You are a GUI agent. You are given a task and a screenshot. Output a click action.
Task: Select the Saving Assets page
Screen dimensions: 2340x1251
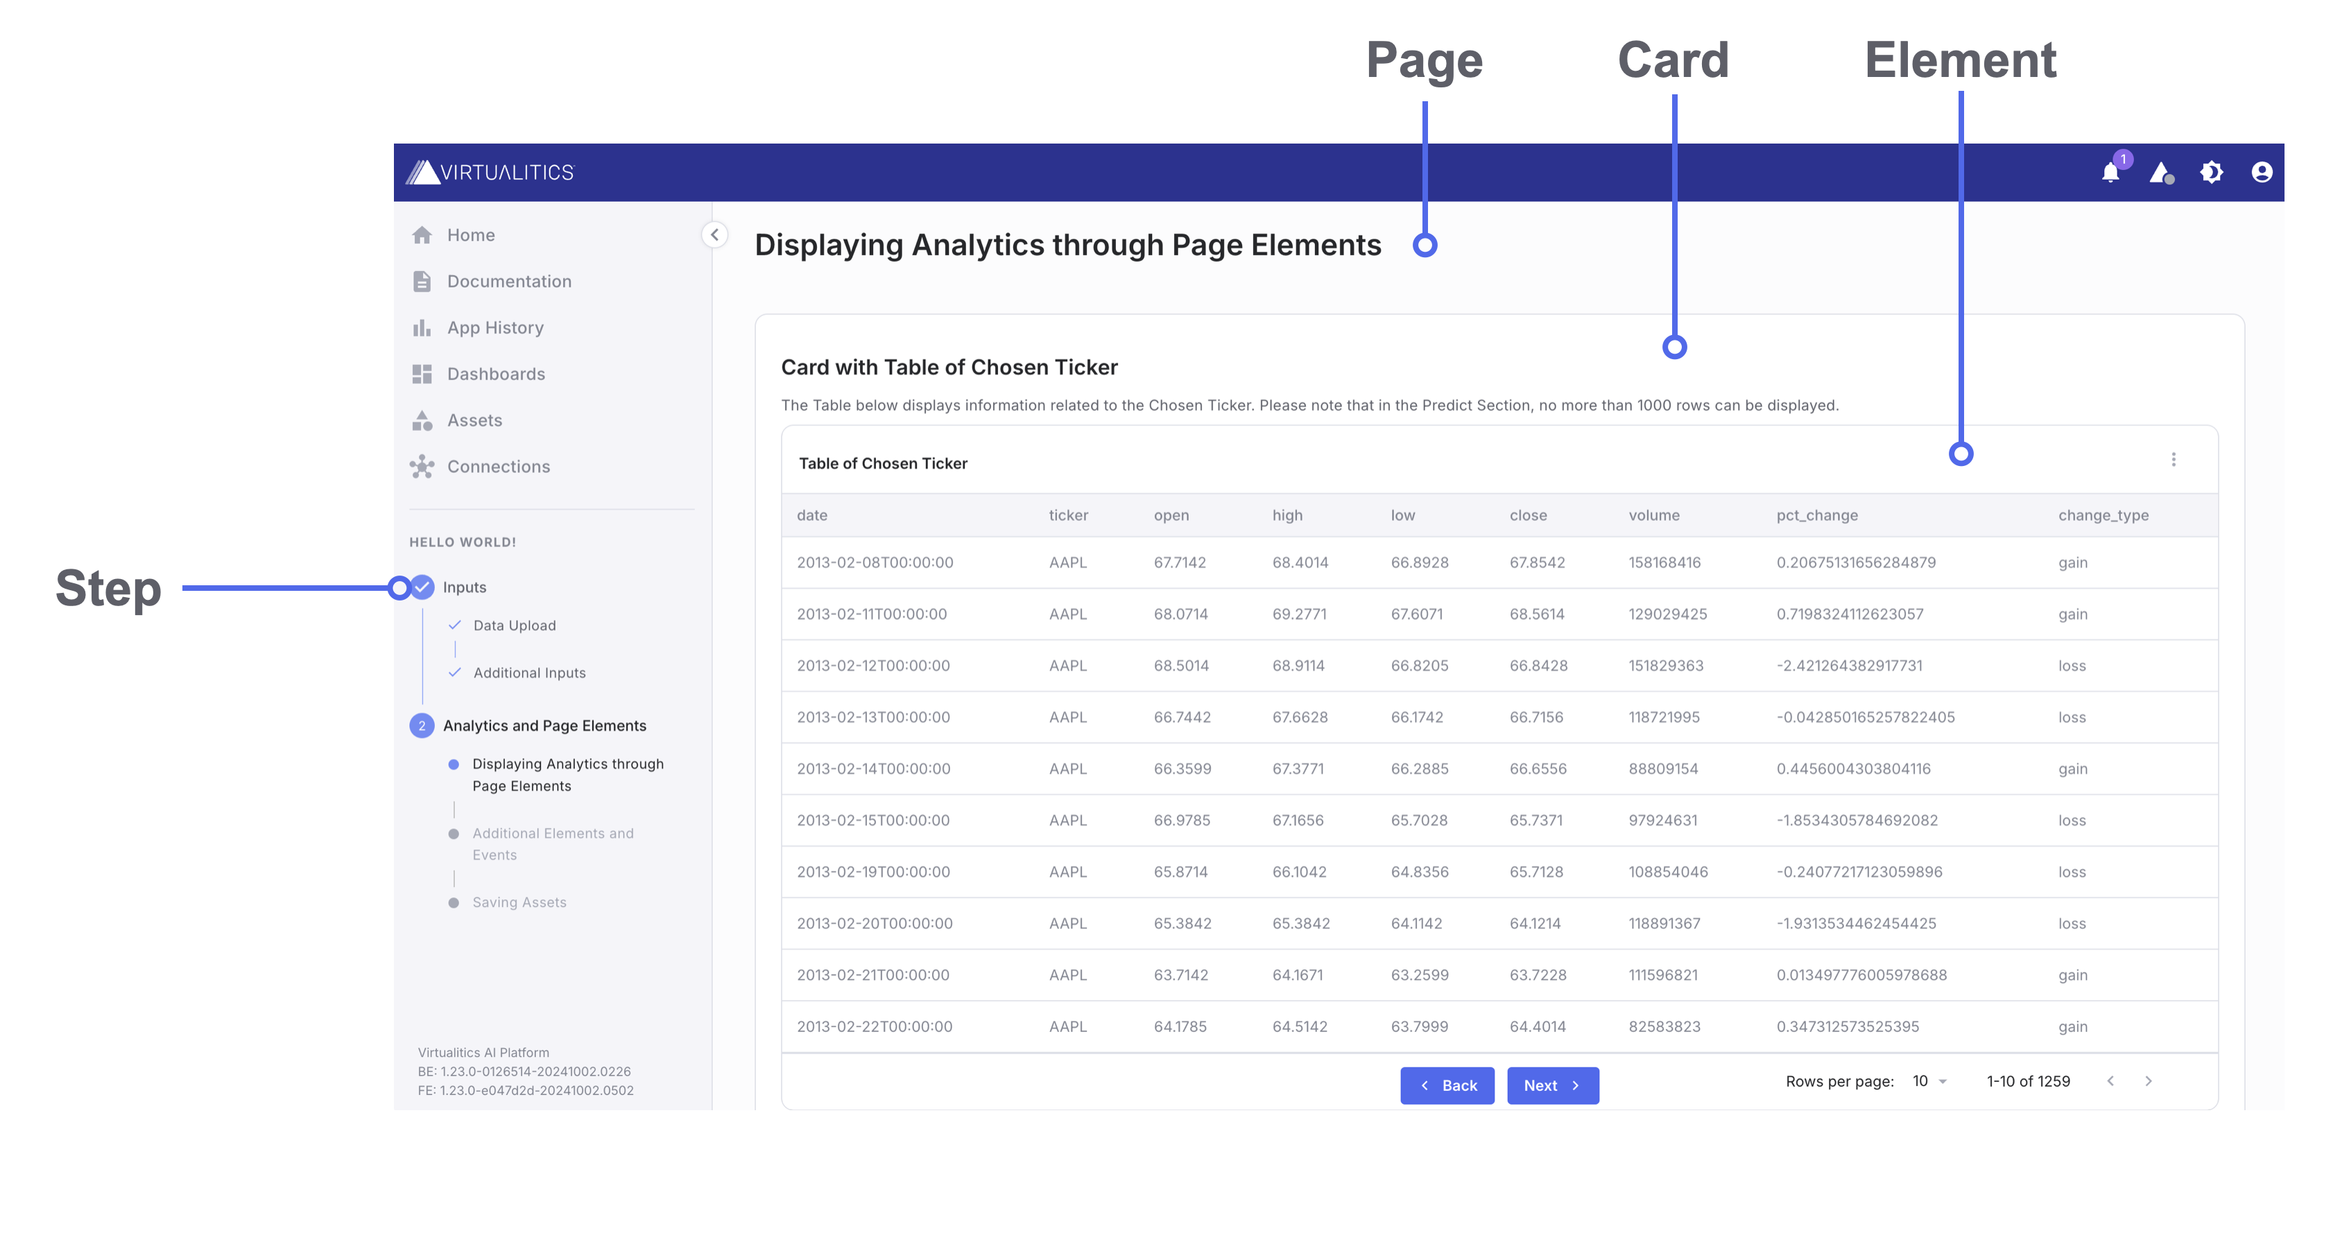(519, 902)
